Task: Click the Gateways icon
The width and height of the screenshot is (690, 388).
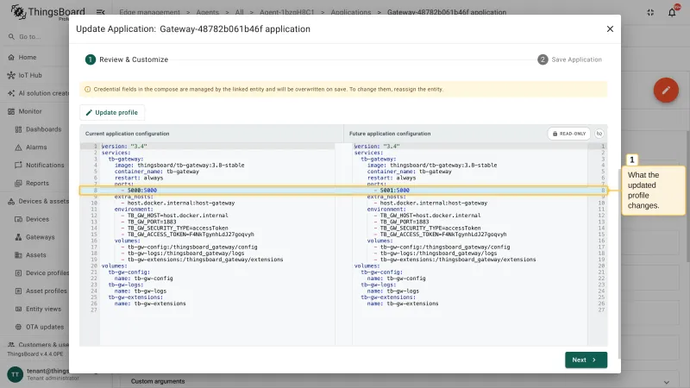Action: point(18,237)
